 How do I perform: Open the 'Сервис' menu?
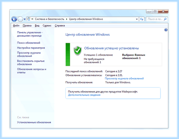pos(47,26)
